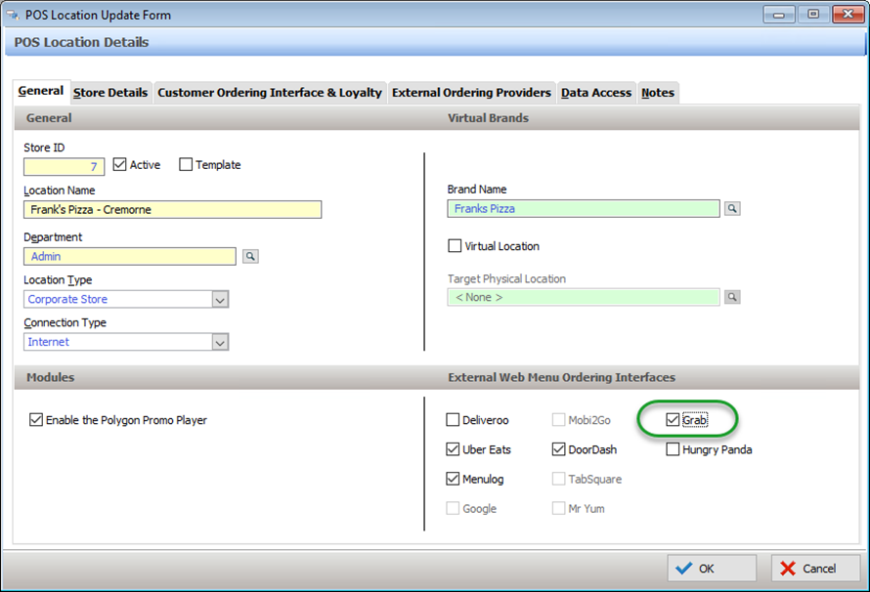This screenshot has height=592, width=870.
Task: Uncheck the Active checkbox
Action: pyautogui.click(x=120, y=165)
